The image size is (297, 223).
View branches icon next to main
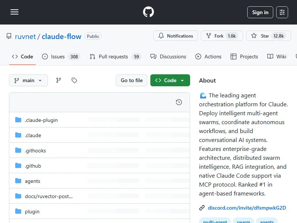pyautogui.click(x=59, y=80)
